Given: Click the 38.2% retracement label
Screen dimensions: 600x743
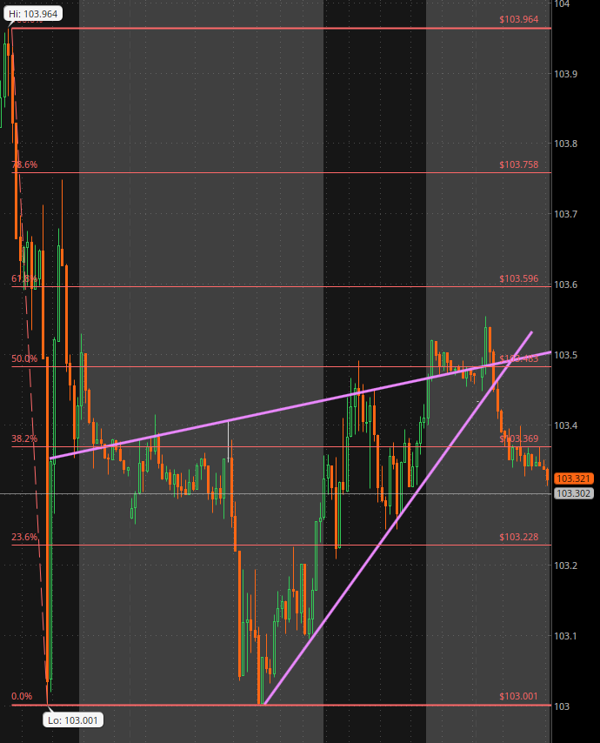Looking at the screenshot, I should point(24,438).
